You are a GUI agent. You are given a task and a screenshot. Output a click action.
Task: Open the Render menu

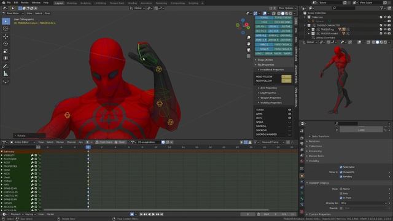[x=25, y=2]
